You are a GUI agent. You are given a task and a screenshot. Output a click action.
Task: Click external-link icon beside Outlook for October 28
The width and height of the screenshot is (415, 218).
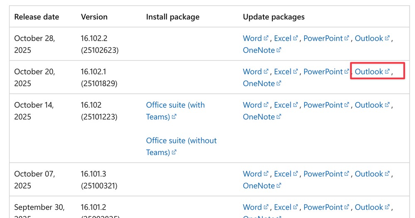coord(387,38)
